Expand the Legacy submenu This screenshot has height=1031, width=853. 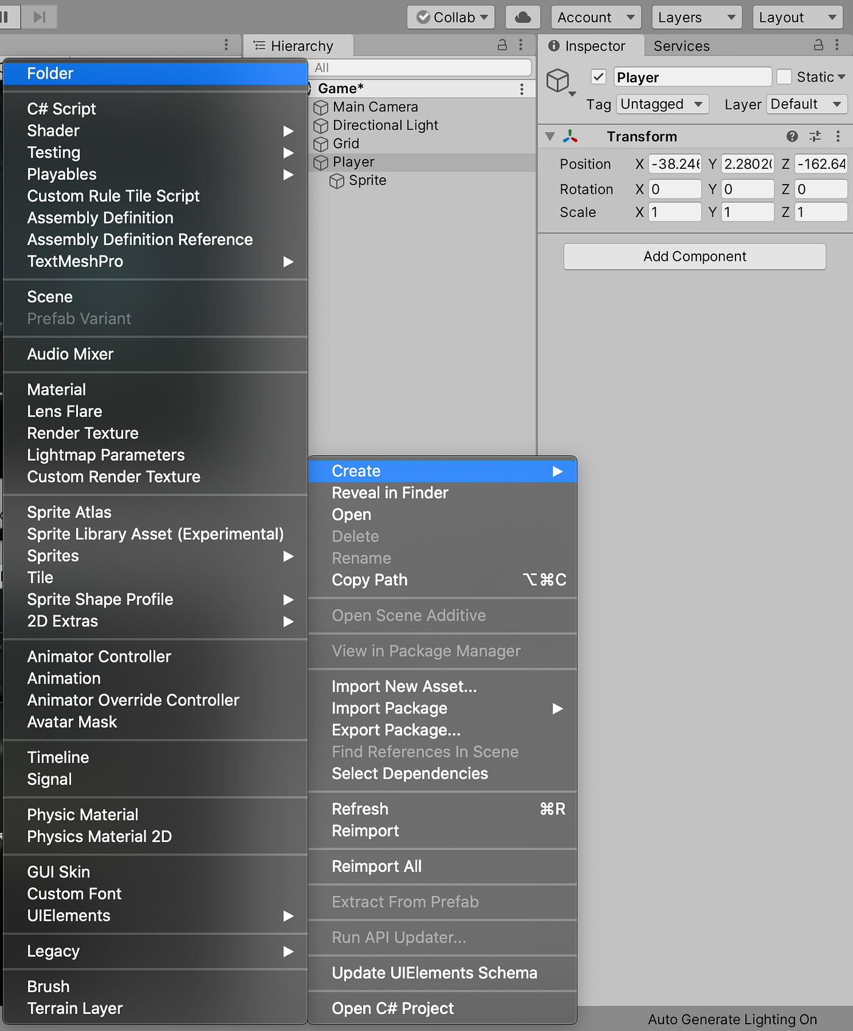tap(155, 951)
